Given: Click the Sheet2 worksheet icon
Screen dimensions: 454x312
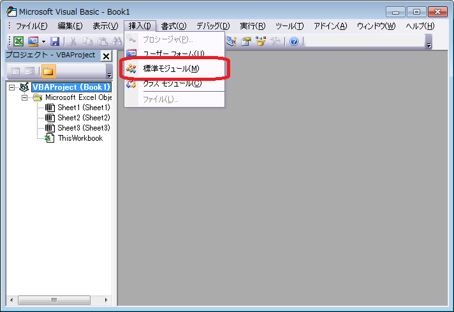Looking at the screenshot, I should coord(50,118).
